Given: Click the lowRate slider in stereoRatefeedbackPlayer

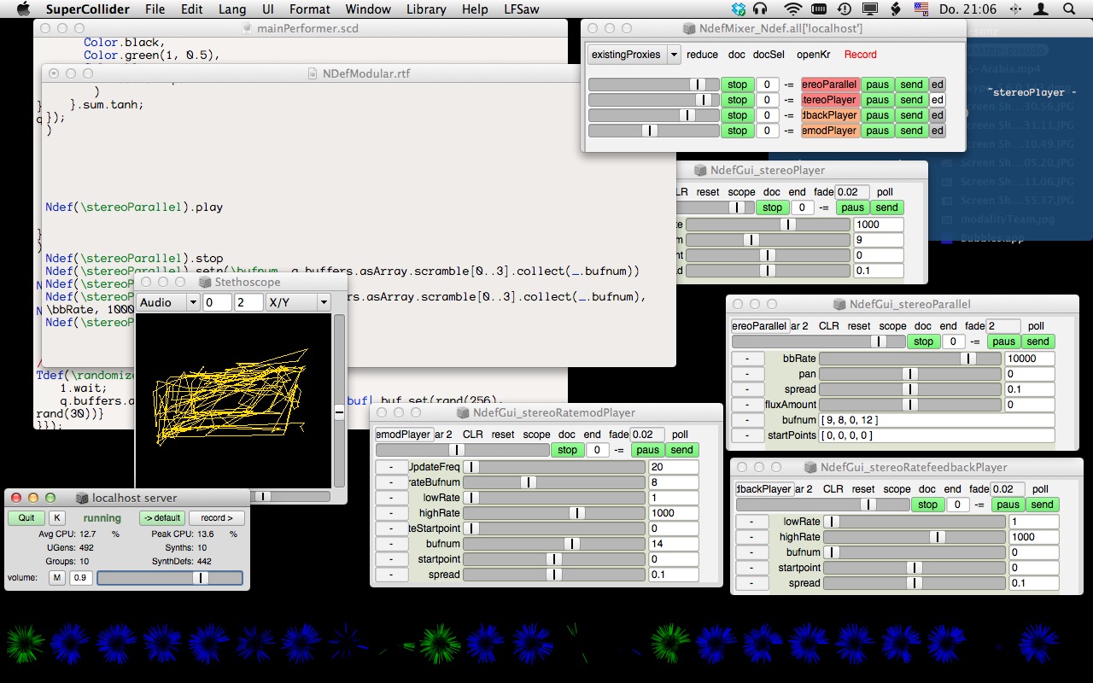Looking at the screenshot, I should click(x=915, y=522).
